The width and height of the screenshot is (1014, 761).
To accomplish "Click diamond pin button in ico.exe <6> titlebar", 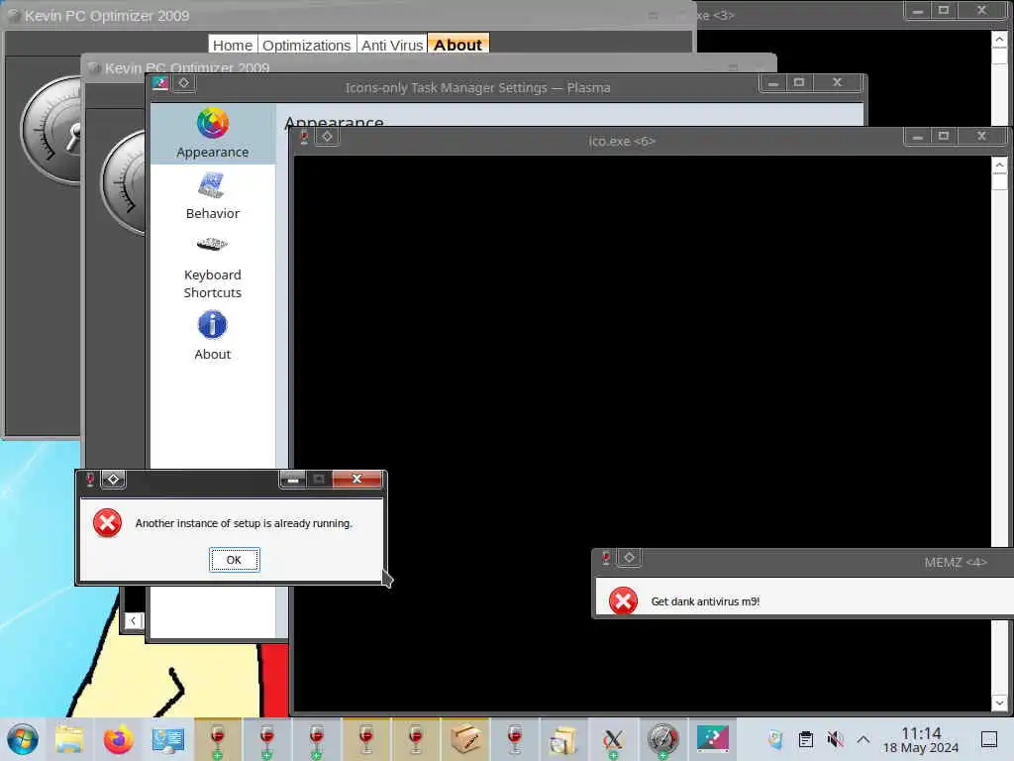I will coord(327,137).
